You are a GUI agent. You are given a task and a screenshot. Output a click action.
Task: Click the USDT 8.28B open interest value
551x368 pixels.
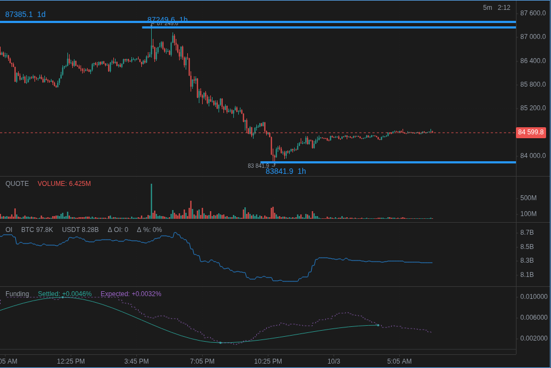[80, 230]
